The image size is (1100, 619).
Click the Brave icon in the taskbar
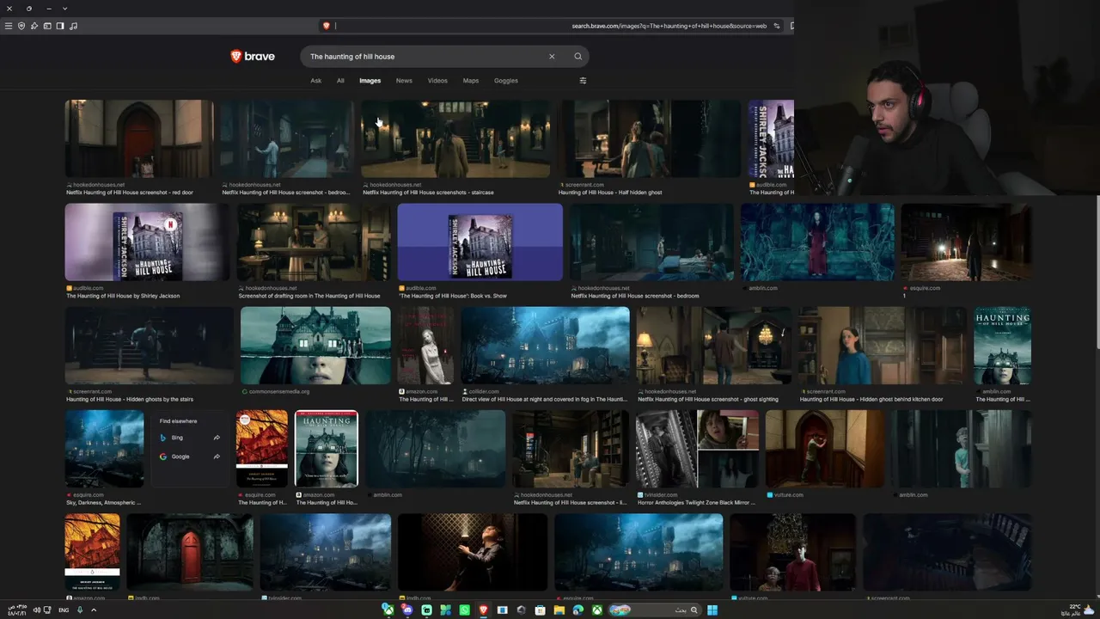pos(483,610)
